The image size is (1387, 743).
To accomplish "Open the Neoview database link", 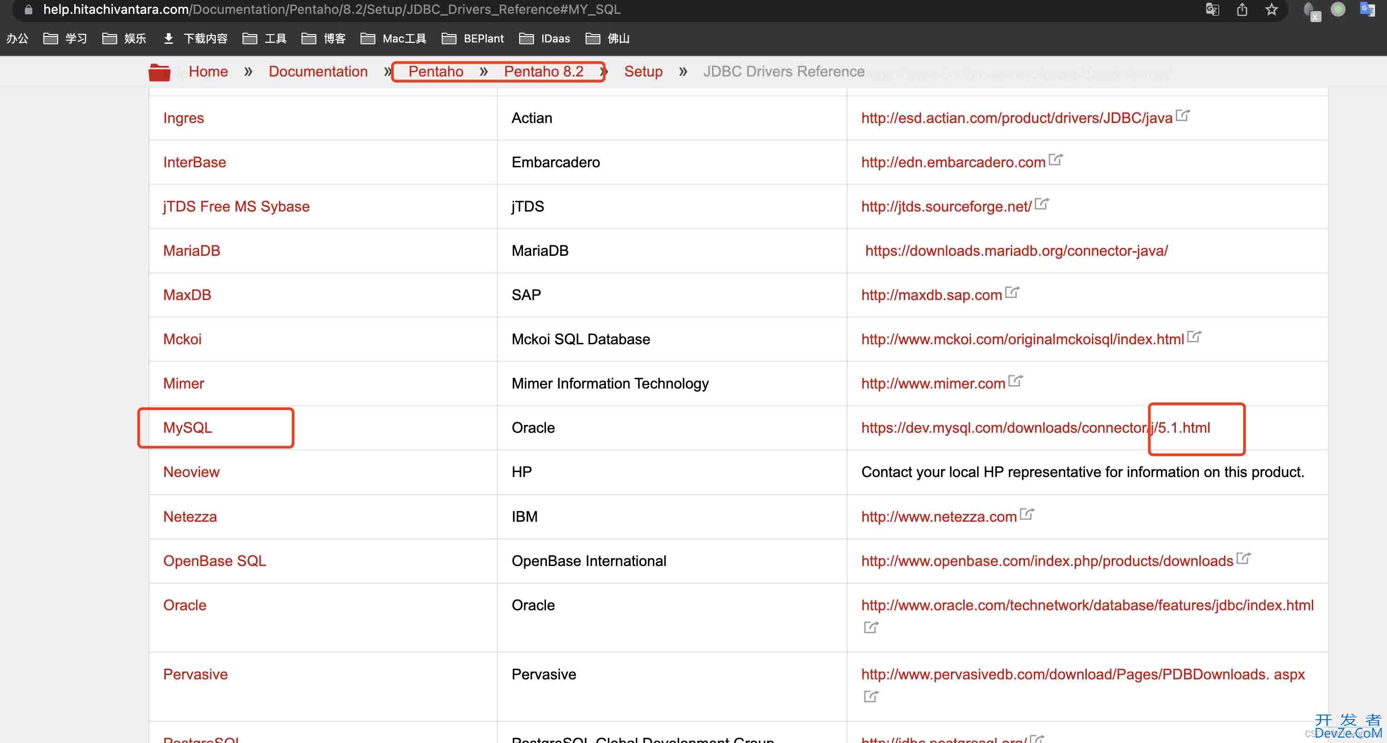I will [x=191, y=472].
